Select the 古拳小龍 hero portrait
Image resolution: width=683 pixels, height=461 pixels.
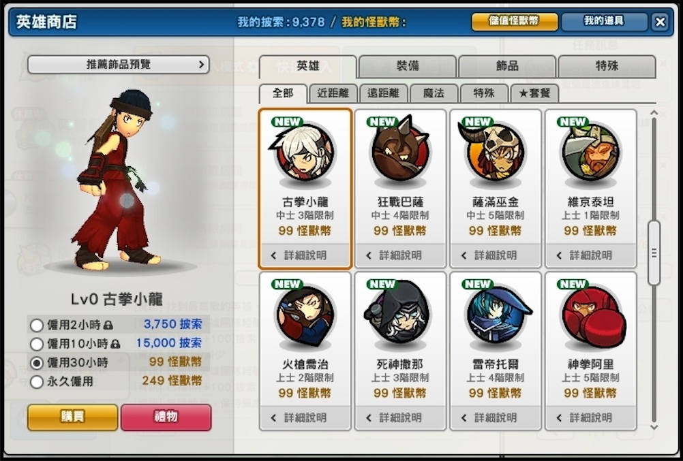coord(305,153)
